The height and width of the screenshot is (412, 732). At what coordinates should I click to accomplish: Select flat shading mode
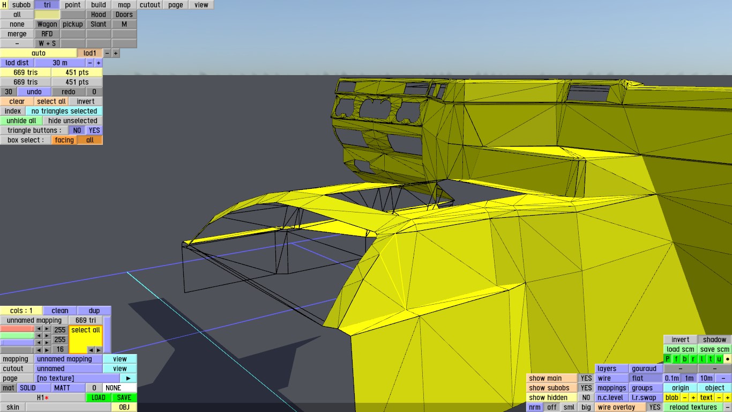(x=646, y=378)
